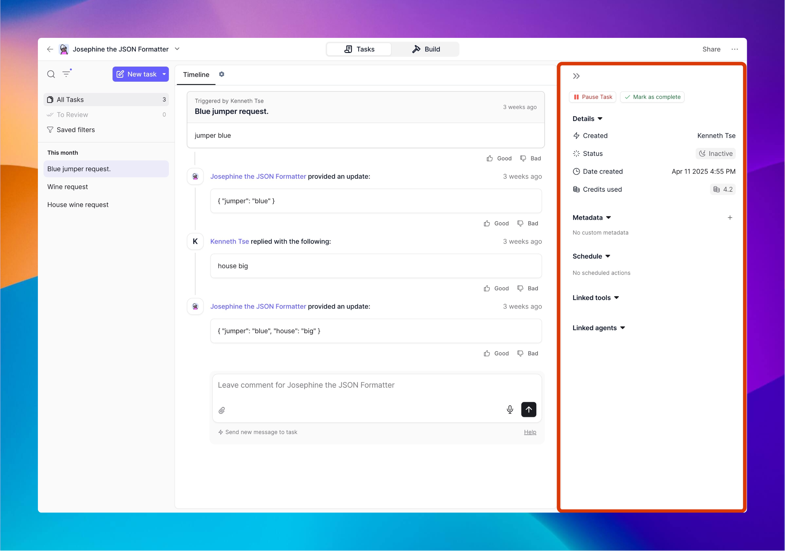785x551 pixels.
Task: Rate 'jumper blue' trigger message Good
Action: (x=499, y=159)
